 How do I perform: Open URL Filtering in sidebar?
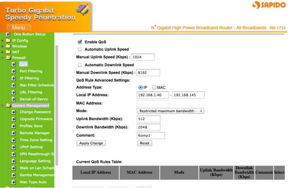[x=31, y=92]
